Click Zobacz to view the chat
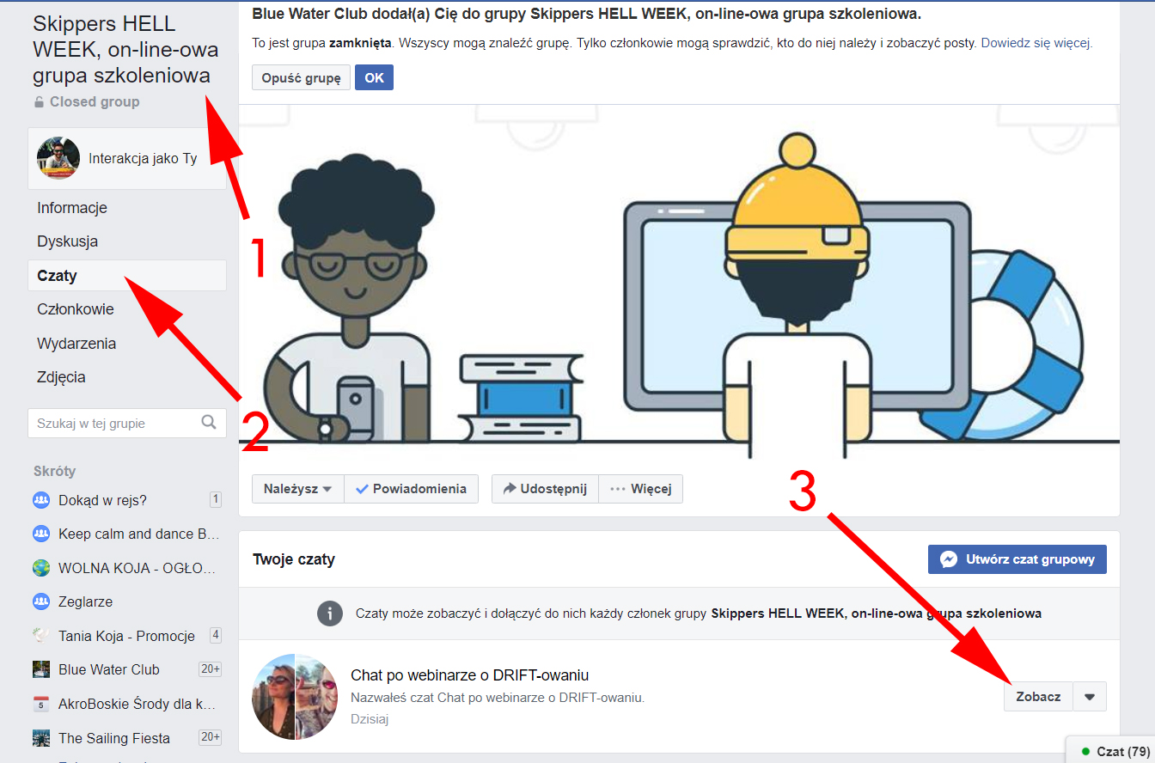The image size is (1155, 763). click(x=1038, y=697)
